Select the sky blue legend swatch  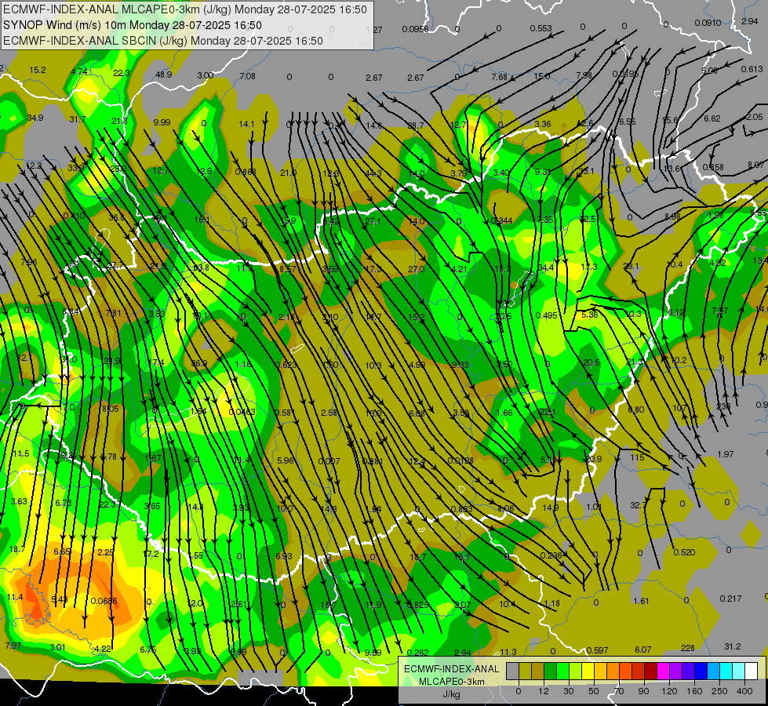coord(714,671)
